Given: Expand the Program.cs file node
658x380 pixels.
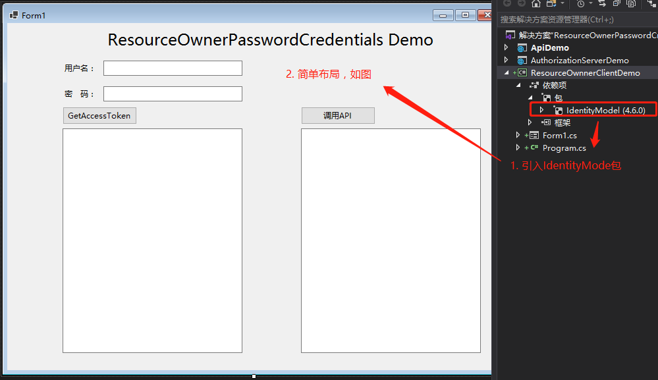Looking at the screenshot, I should pos(518,148).
